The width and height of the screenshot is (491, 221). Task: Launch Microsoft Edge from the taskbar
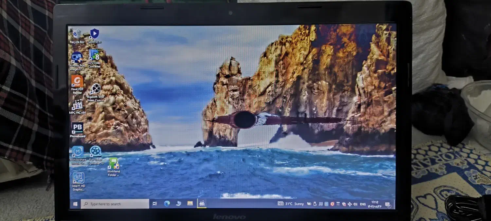(x=167, y=203)
